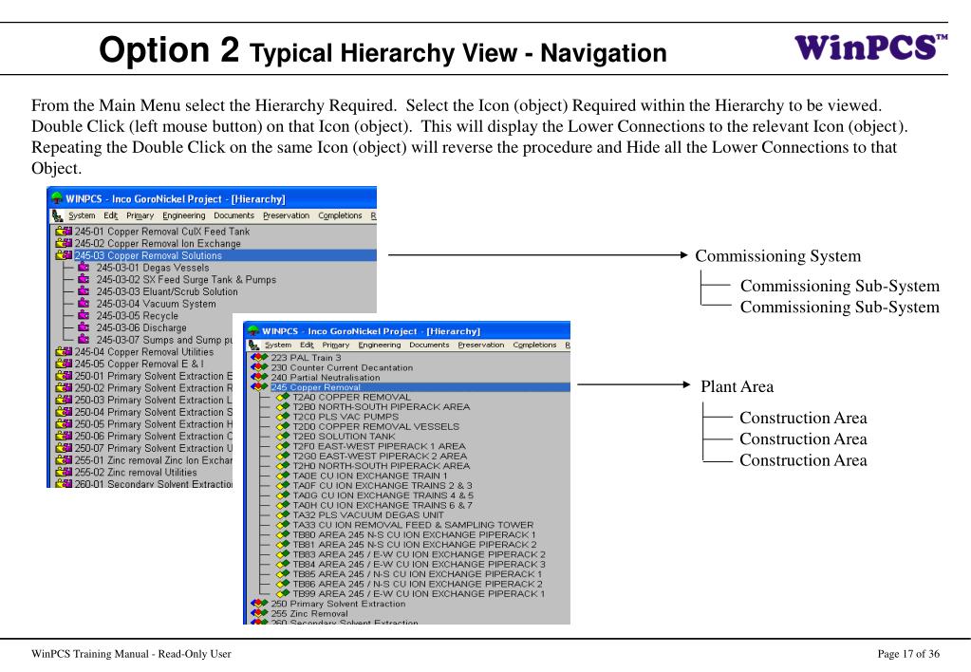
Task: Click folder icon of 250-01 Primary Solvent Extraction
Action: [x=64, y=376]
